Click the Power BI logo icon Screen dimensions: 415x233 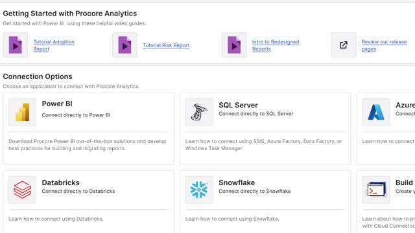pyautogui.click(x=23, y=112)
